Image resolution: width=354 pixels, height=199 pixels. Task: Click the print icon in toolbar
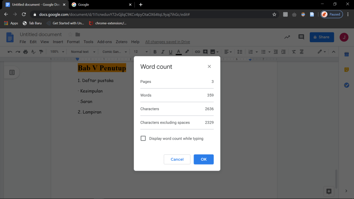coord(26,52)
